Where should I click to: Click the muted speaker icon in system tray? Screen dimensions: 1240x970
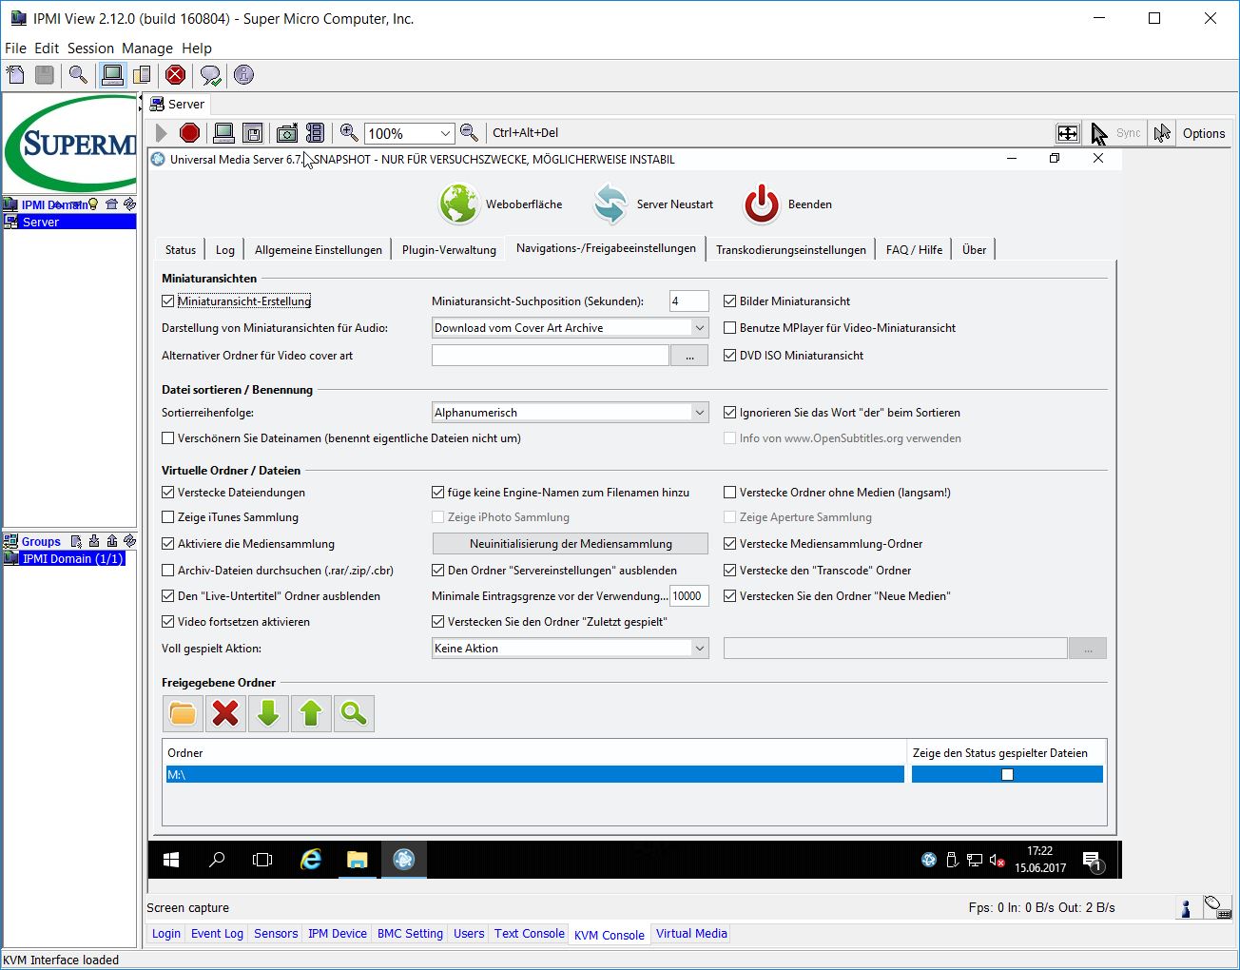point(998,860)
